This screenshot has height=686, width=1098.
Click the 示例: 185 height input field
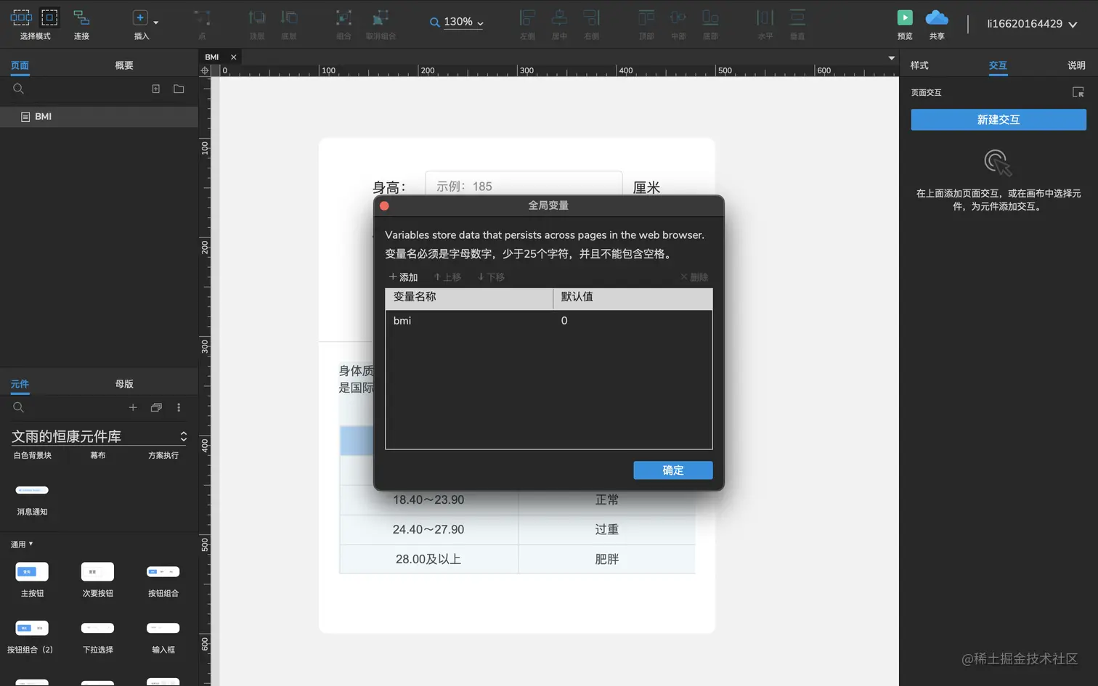[524, 184]
